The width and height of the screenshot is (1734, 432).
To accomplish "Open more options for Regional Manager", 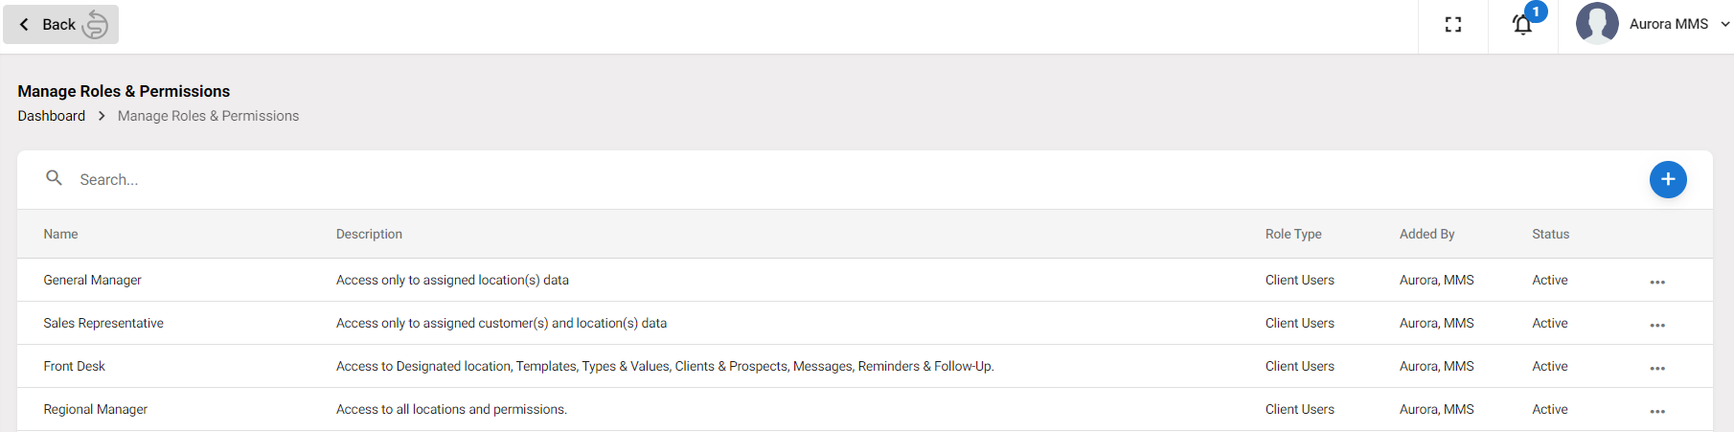I will 1657,411.
